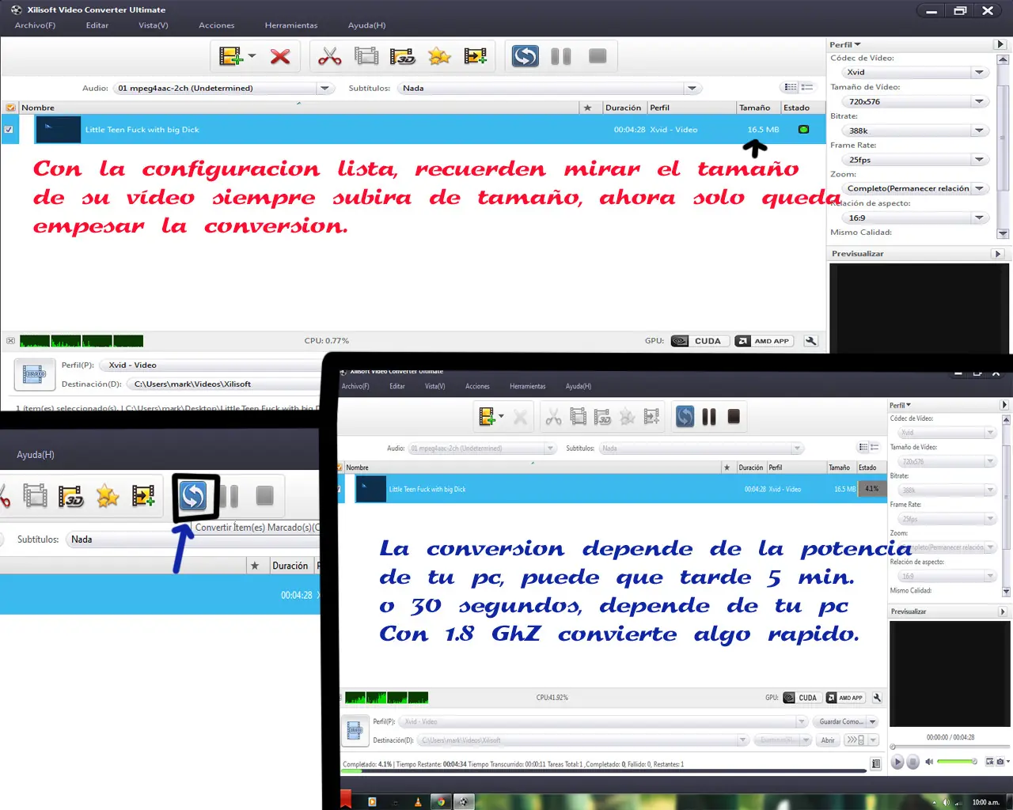Open Tamaño de Vídeo 720x576 dropdown, top window
The image size is (1013, 810).
click(x=915, y=101)
